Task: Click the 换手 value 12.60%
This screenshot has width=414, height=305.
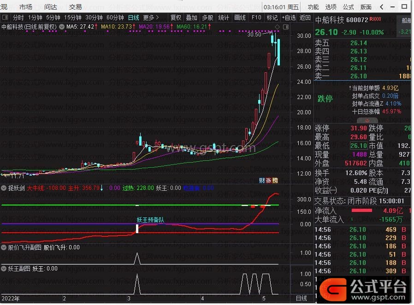Action: click(356, 173)
